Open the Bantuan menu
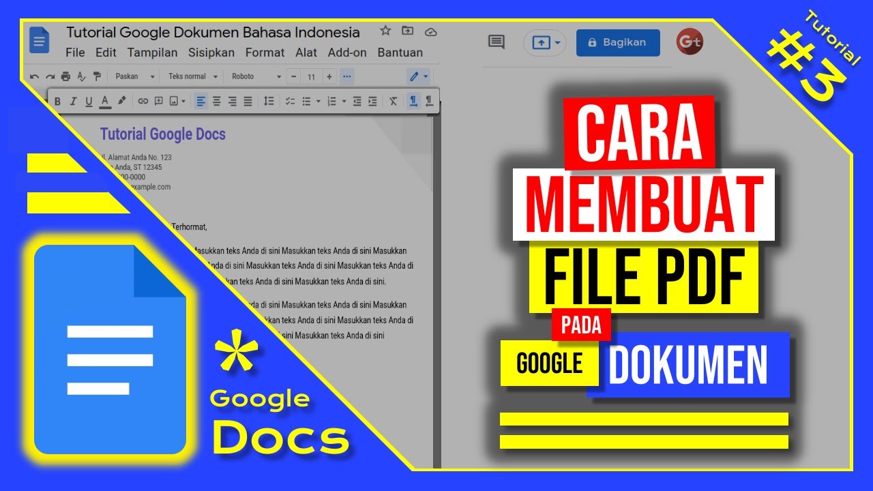This screenshot has height=491, width=873. [x=400, y=53]
